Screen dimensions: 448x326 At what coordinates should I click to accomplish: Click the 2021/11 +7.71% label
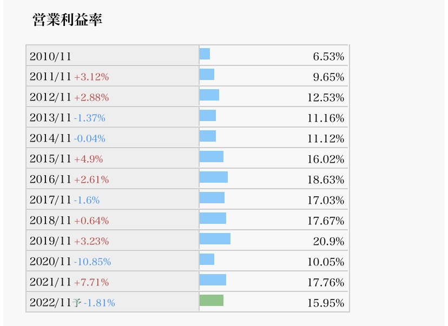pyautogui.click(x=69, y=282)
